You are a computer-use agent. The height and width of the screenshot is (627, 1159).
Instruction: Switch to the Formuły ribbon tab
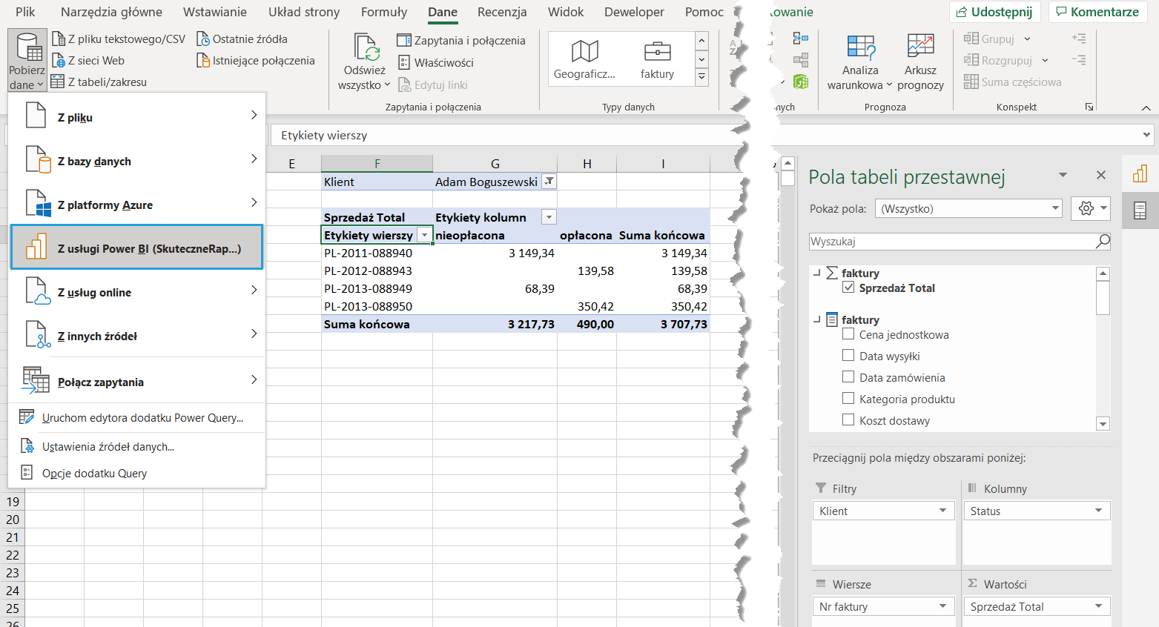coord(383,12)
